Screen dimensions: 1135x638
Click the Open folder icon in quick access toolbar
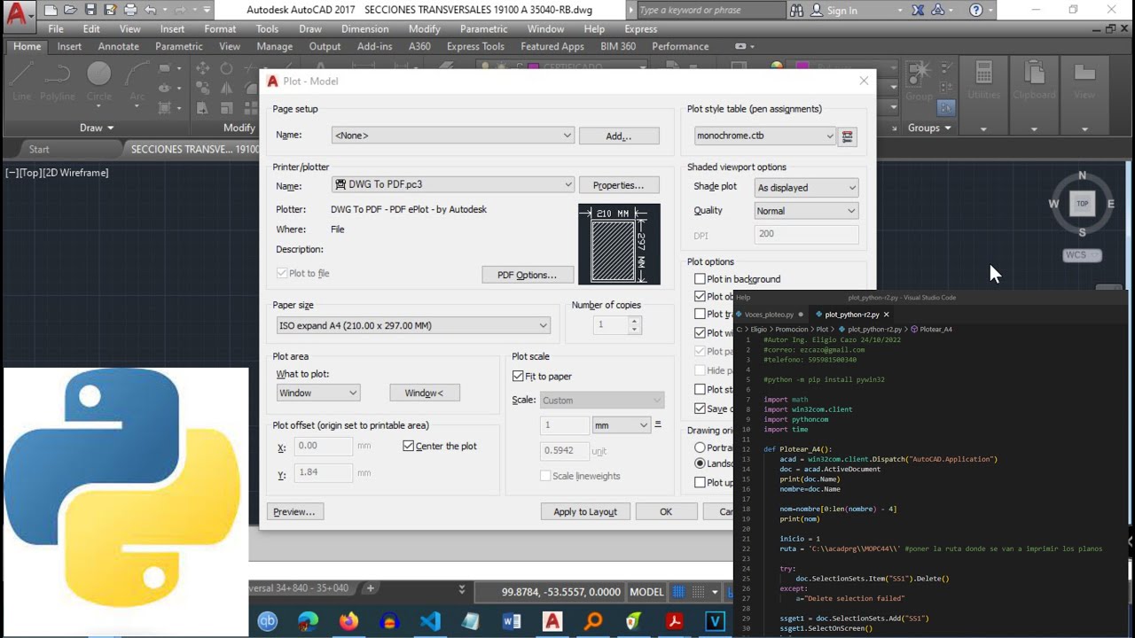[x=70, y=11]
